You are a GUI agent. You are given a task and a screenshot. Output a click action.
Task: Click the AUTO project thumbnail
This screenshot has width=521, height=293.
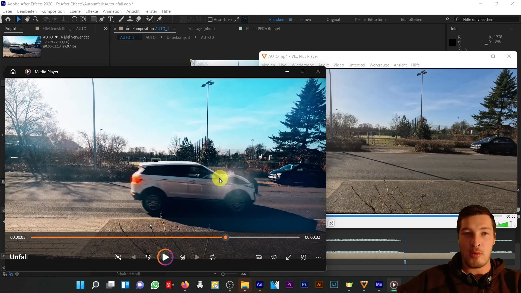pos(22,46)
